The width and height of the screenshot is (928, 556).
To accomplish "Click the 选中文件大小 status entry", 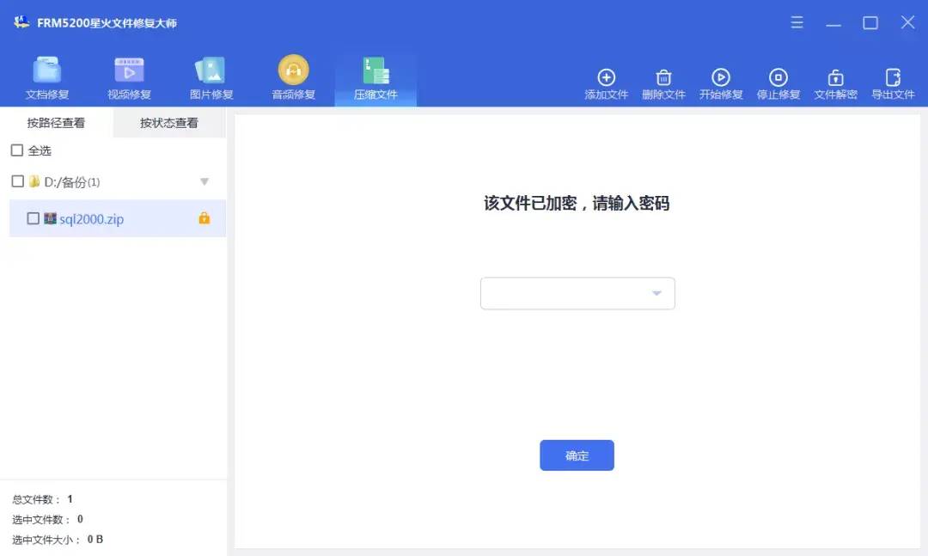I will [x=58, y=540].
